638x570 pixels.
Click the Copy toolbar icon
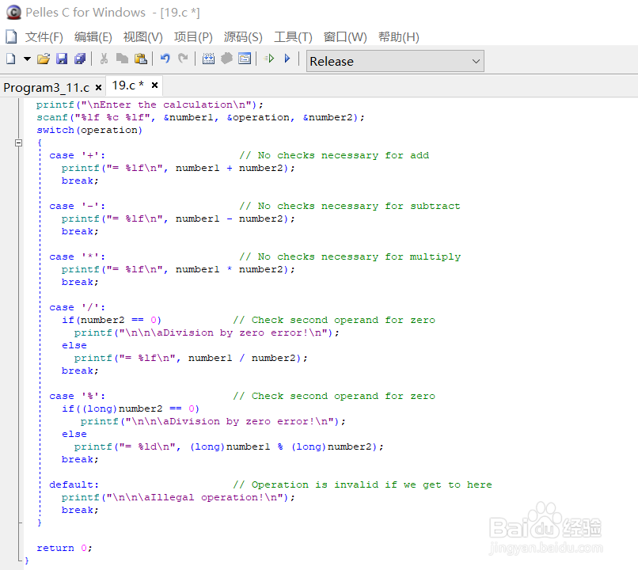tap(122, 59)
